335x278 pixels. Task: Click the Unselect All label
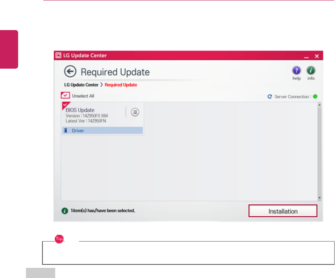tap(83, 96)
